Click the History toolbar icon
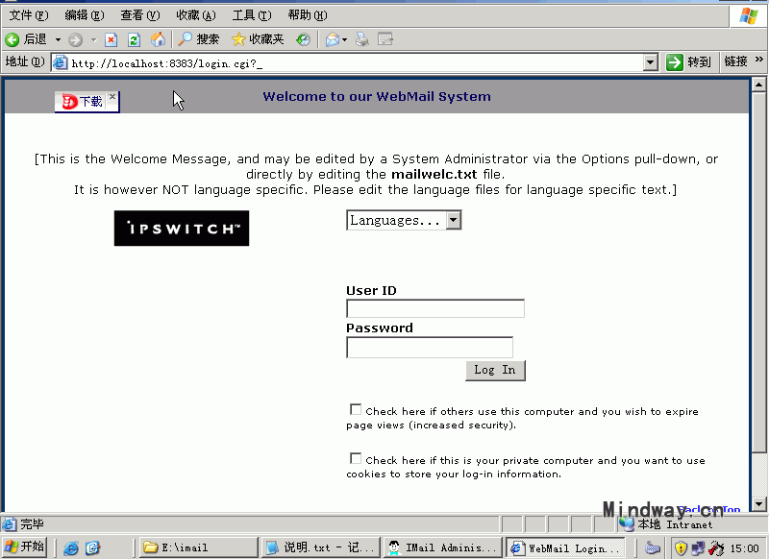 coord(303,39)
